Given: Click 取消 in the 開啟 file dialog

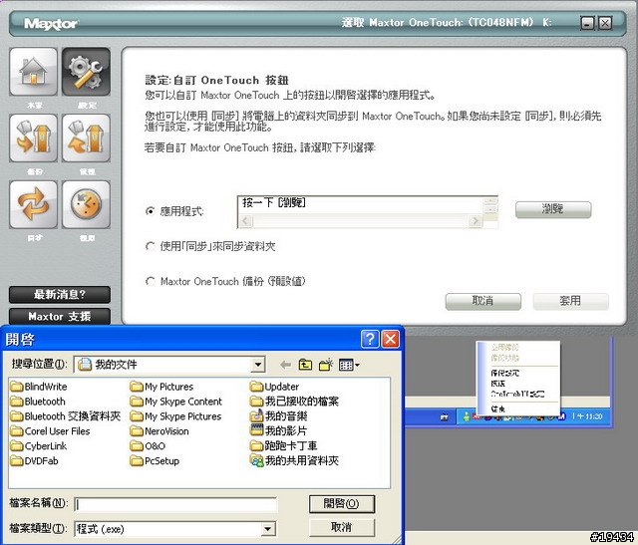Looking at the screenshot, I should 341,527.
